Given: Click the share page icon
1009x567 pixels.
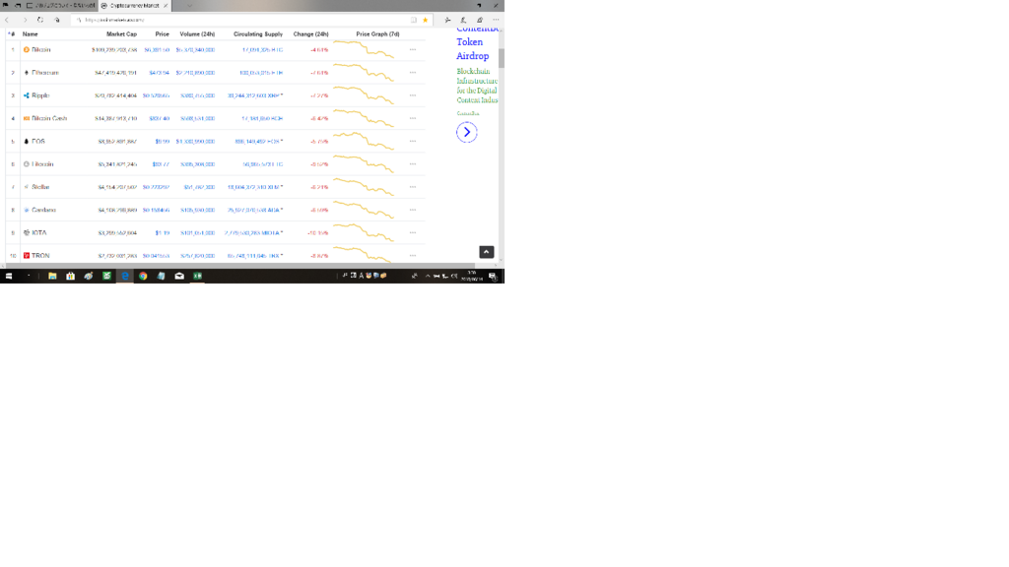Looking at the screenshot, I should pos(480,20).
